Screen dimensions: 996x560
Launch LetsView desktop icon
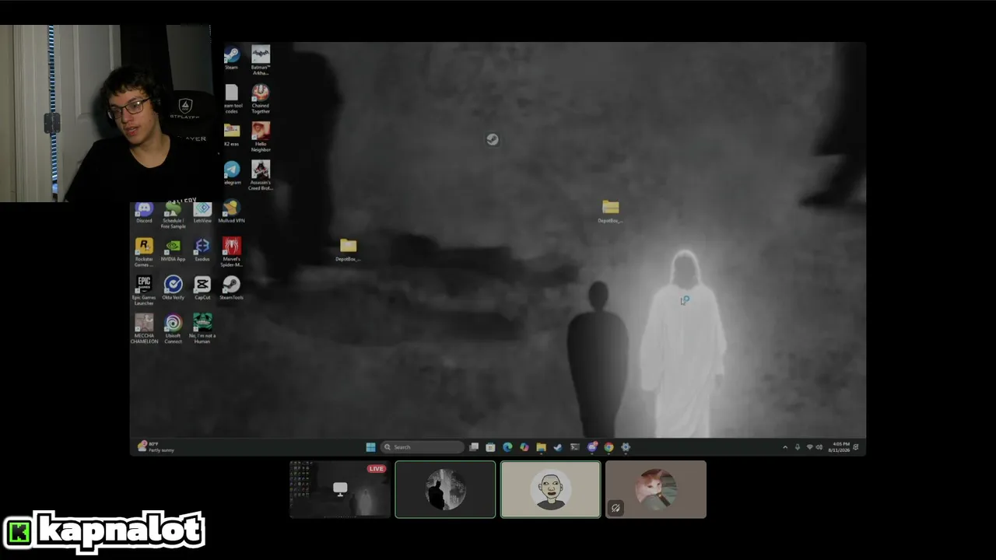pos(202,212)
